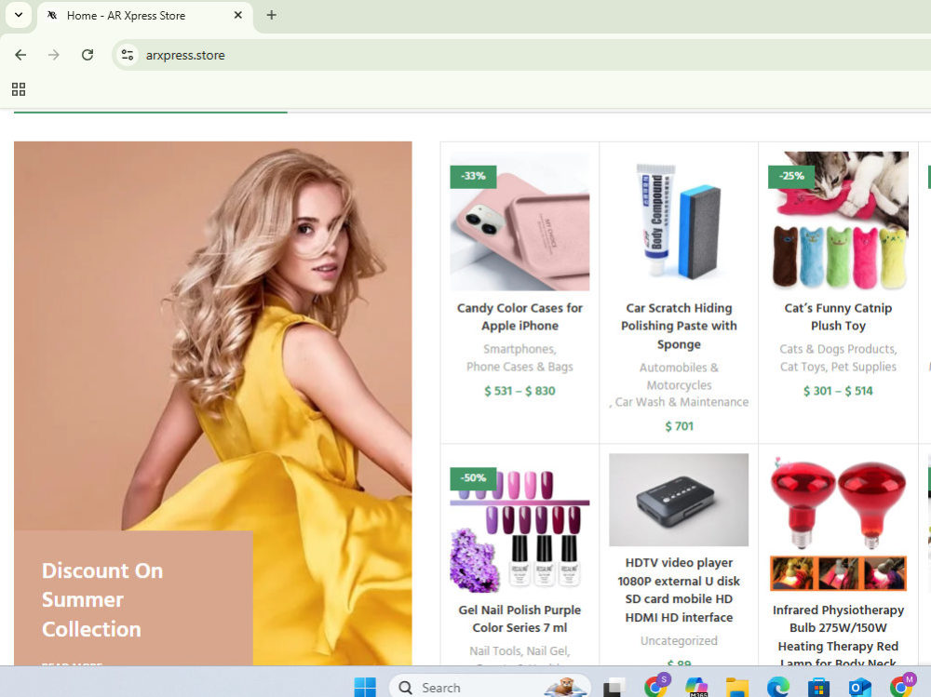Close the Home - AR Xpress Store tab
This screenshot has height=697, width=931.
238,15
